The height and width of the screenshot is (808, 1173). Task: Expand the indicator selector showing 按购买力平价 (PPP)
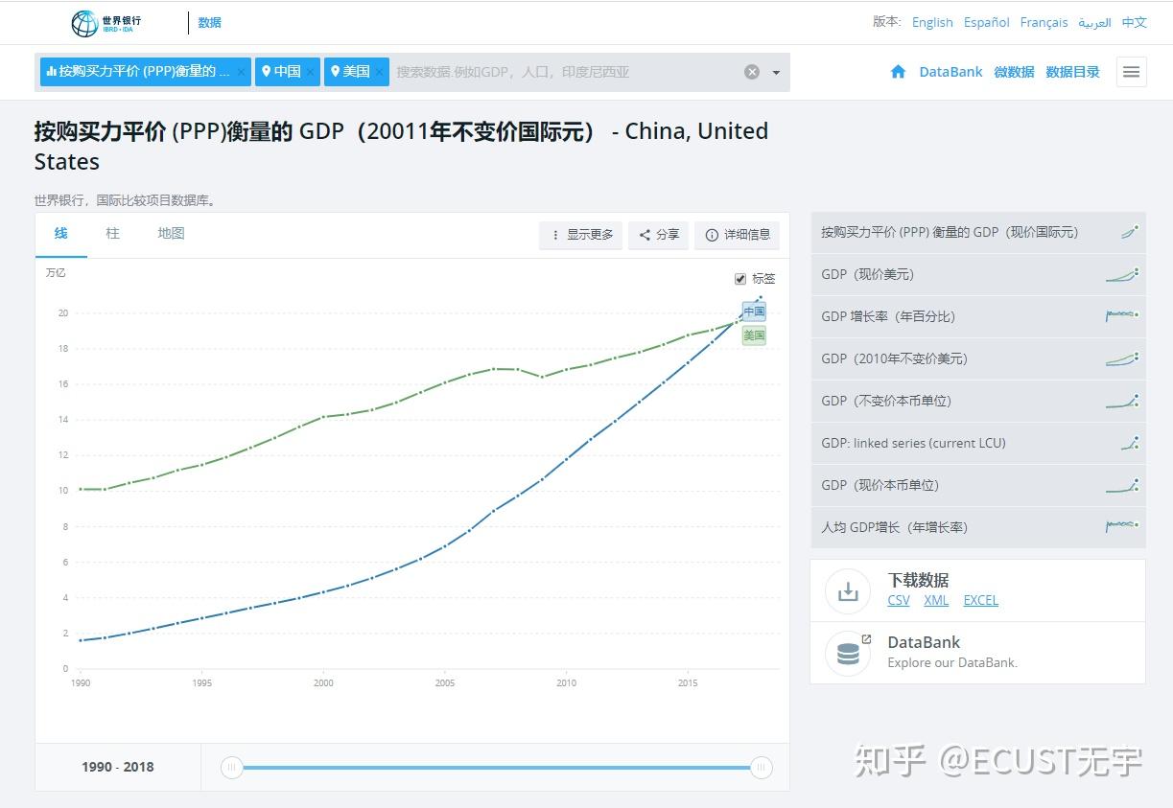click(144, 71)
